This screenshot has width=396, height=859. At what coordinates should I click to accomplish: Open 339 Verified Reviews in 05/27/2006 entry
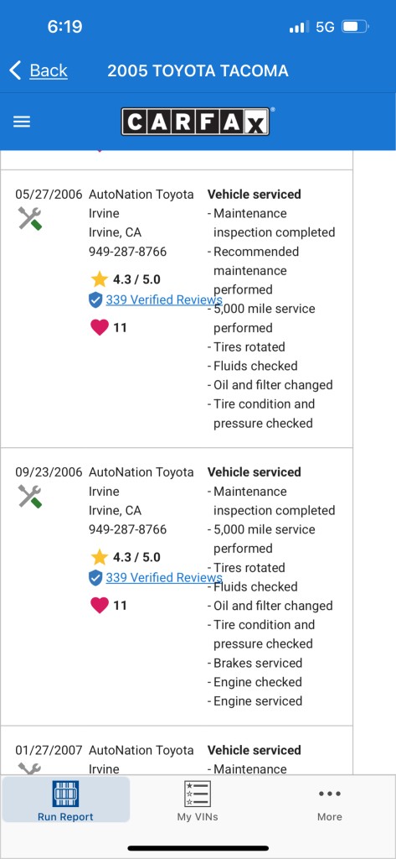[x=164, y=299]
